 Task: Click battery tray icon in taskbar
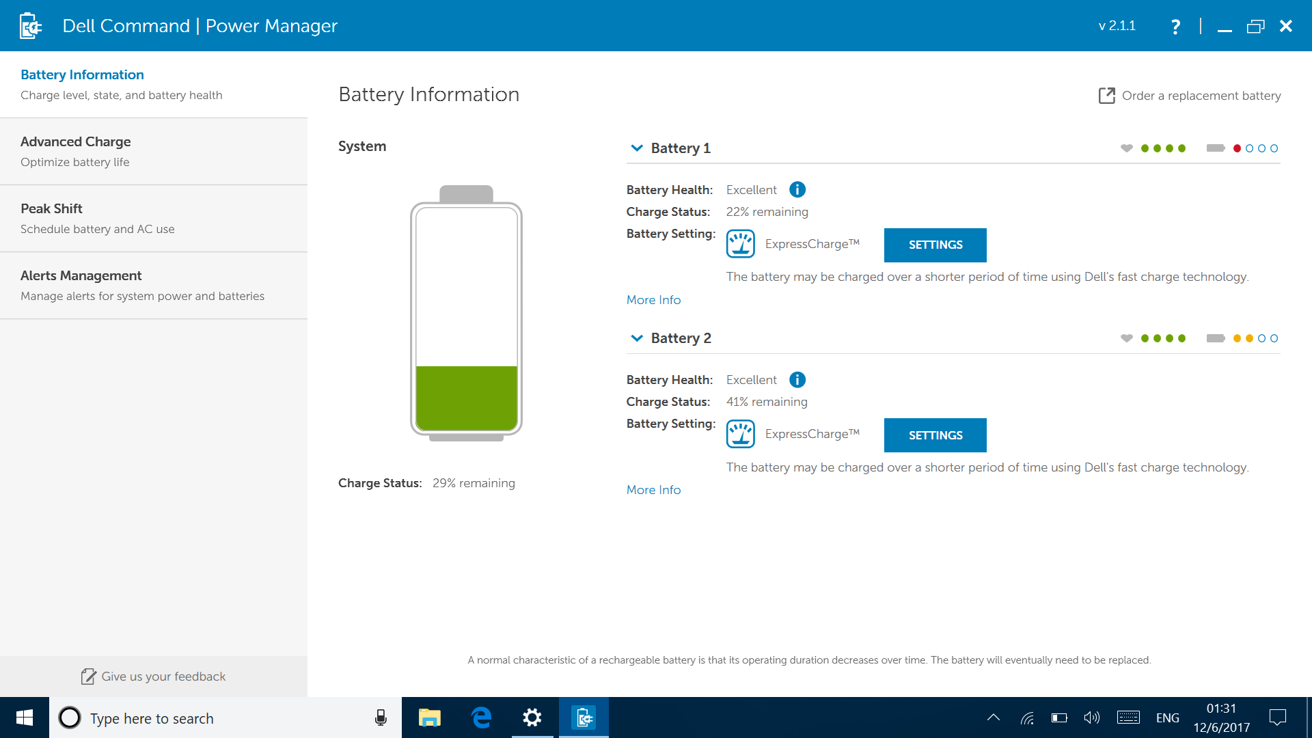point(1059,717)
